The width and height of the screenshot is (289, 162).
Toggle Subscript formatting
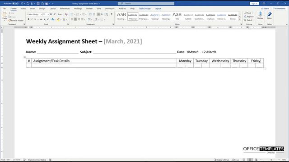tap(45, 19)
